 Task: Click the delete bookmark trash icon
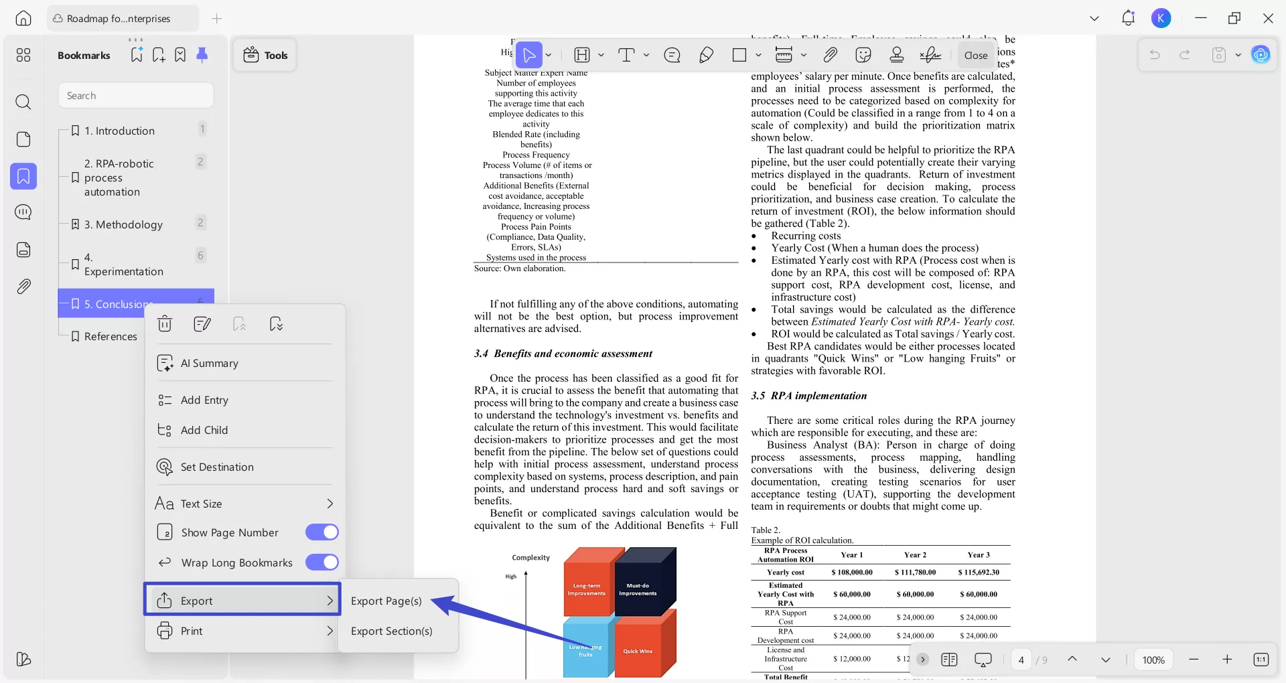pyautogui.click(x=165, y=324)
